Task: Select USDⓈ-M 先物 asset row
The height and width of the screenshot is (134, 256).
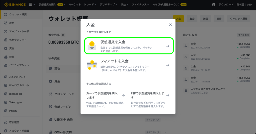Action: [x=108, y=120]
